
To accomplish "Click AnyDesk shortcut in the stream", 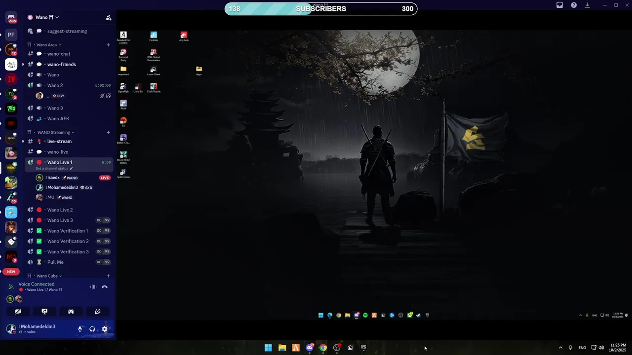I will click(x=184, y=36).
